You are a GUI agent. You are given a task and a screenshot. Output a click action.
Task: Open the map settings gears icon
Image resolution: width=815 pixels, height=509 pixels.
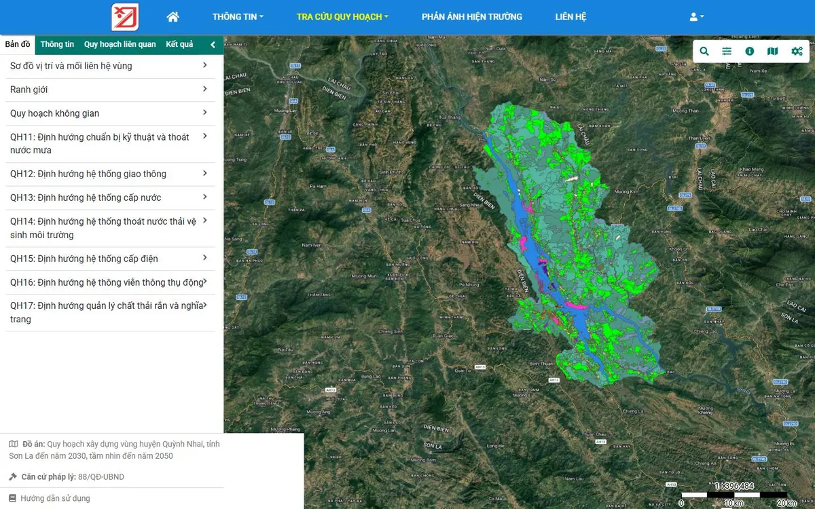(797, 52)
